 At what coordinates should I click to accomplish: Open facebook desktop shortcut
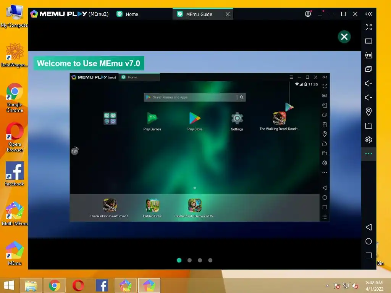[15, 174]
